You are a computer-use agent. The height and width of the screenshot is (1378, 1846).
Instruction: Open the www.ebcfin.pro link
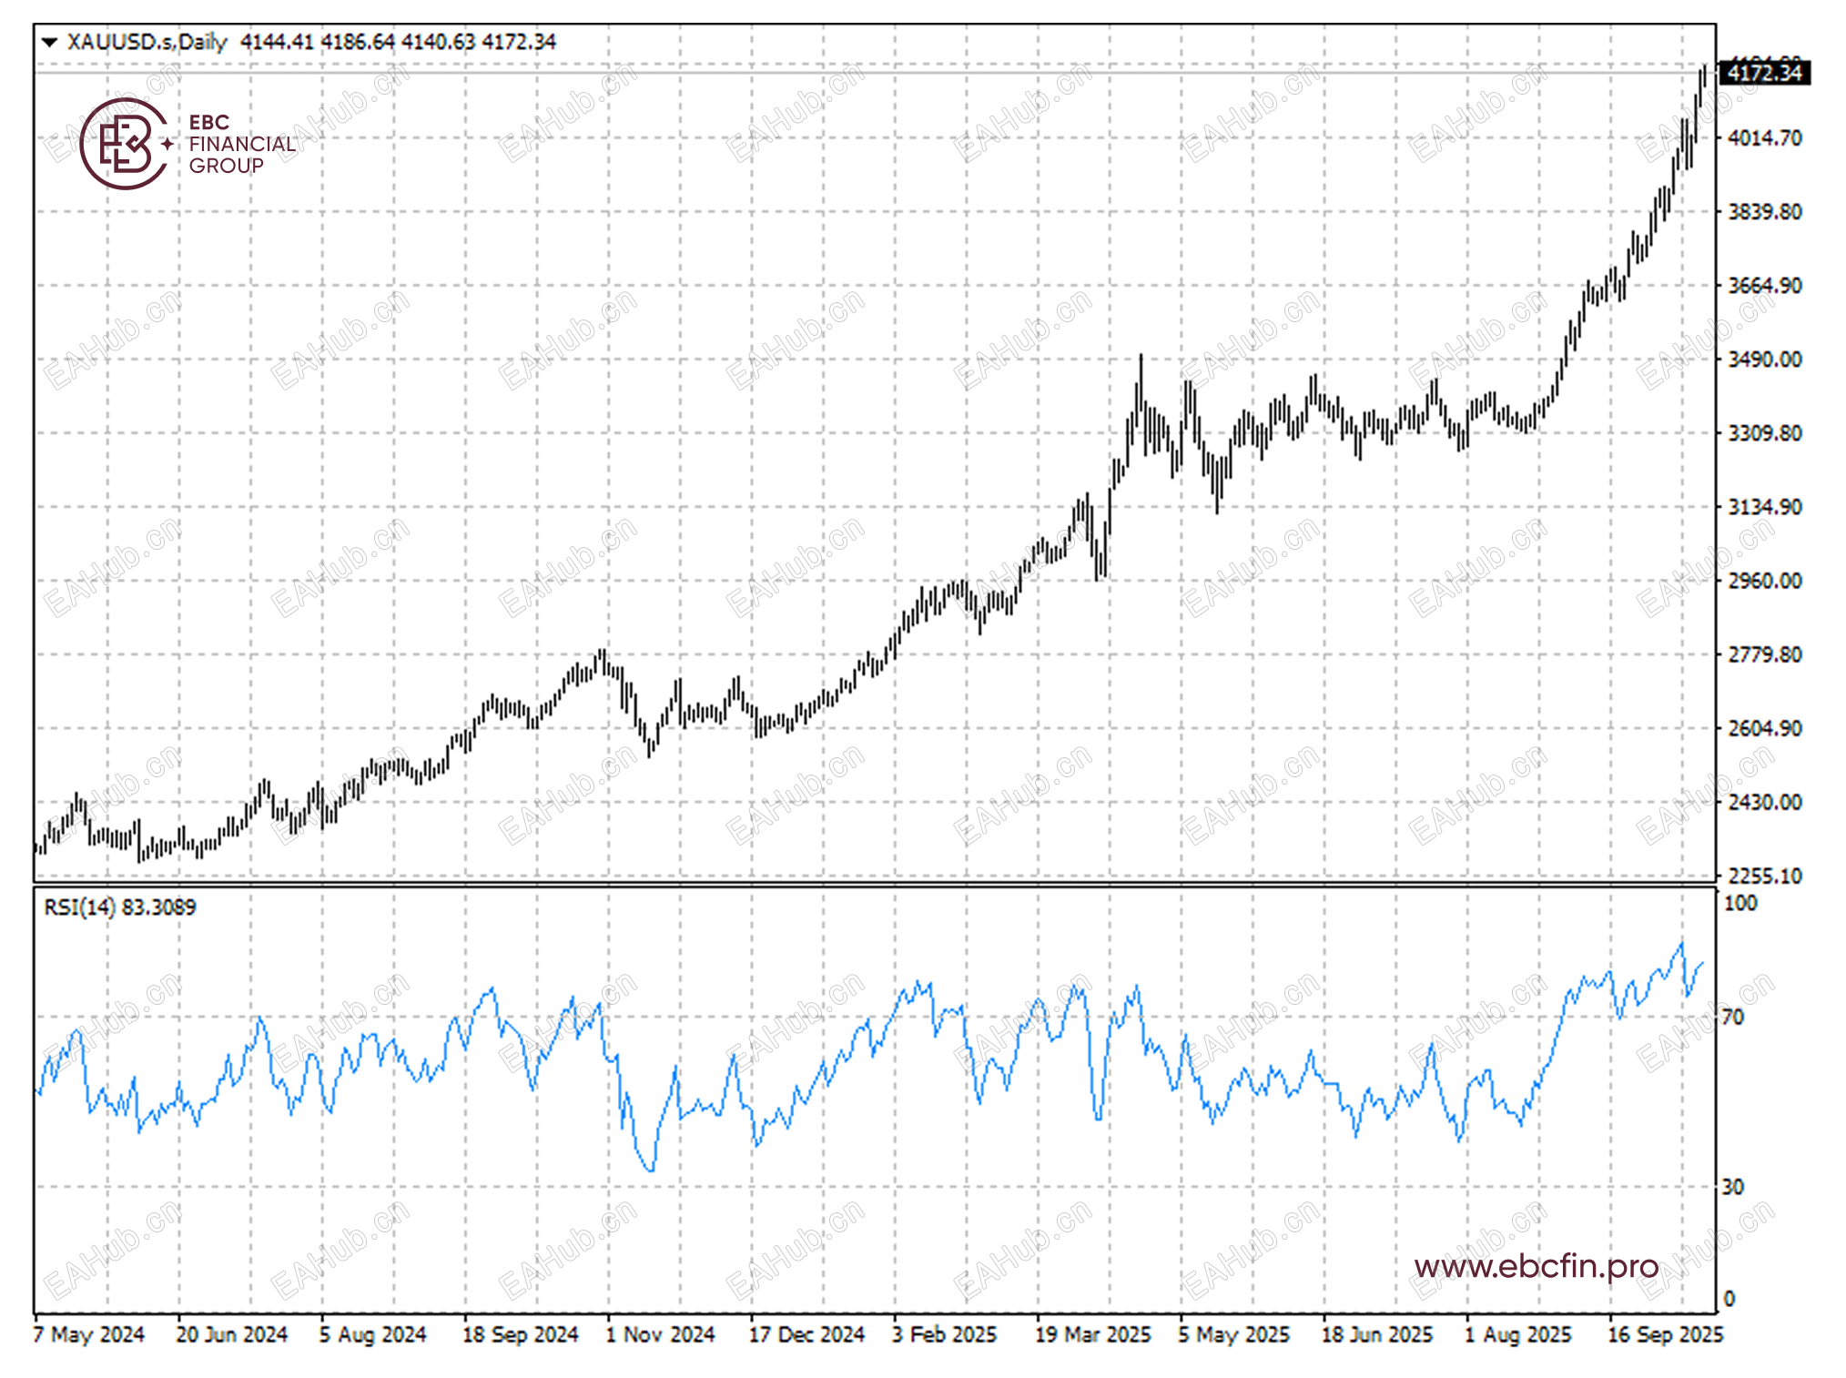1536,1266
